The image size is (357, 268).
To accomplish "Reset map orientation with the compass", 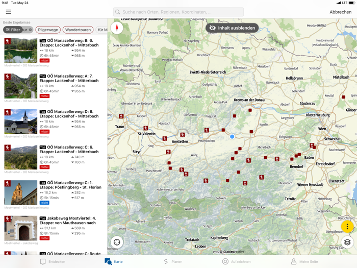I will pyautogui.click(x=117, y=28).
